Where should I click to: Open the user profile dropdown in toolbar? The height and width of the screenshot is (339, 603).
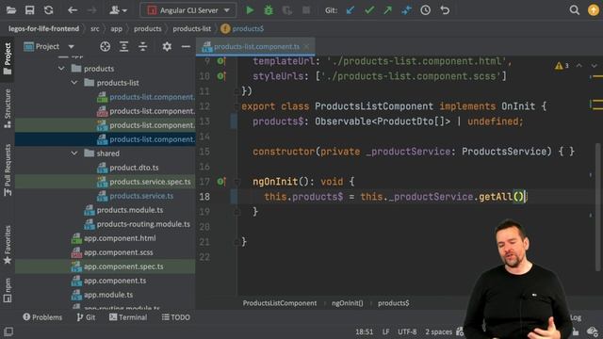point(118,10)
